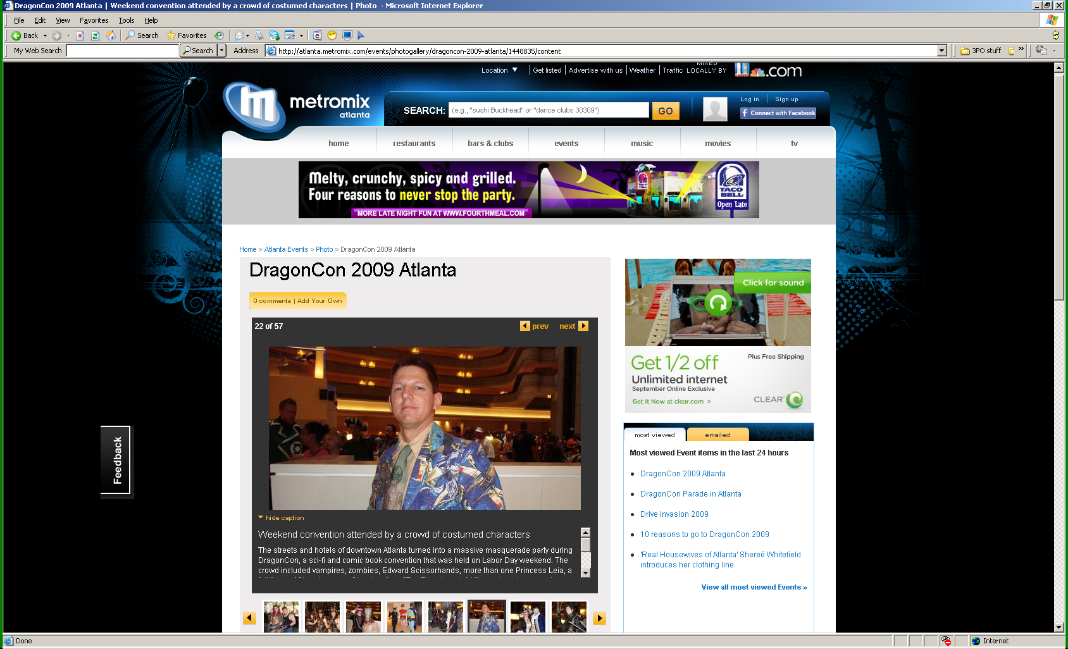Click the IE 'e' toolbar icon
The image size is (1068, 649).
[x=317, y=35]
